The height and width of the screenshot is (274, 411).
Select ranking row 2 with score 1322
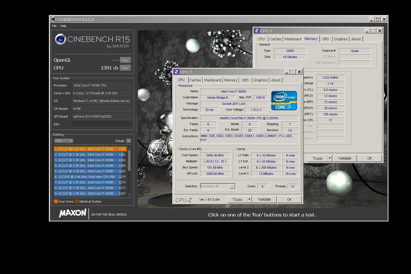[90, 155]
